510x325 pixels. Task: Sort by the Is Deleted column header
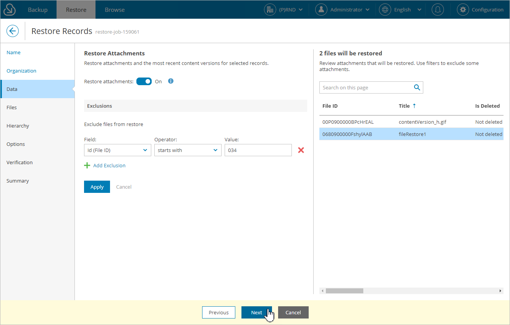click(487, 106)
